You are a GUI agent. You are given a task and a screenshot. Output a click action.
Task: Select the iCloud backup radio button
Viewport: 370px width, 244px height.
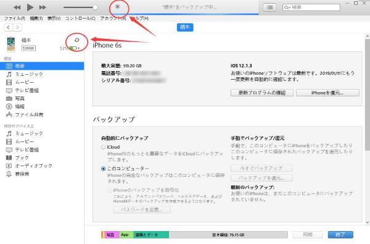103,147
